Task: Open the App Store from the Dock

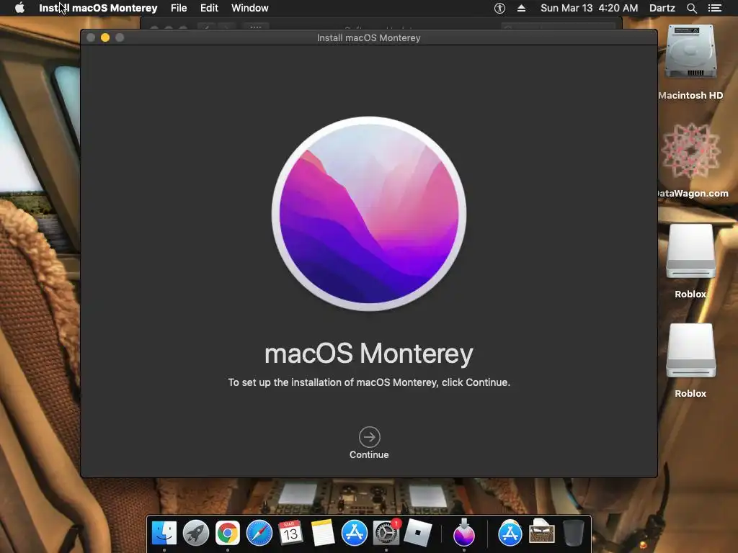Action: coord(354,533)
